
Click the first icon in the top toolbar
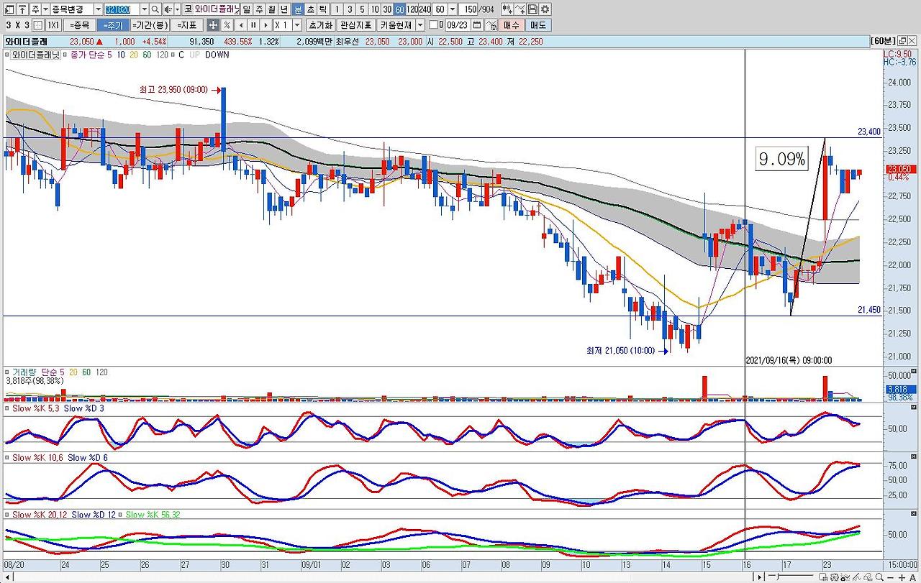tap(9, 9)
